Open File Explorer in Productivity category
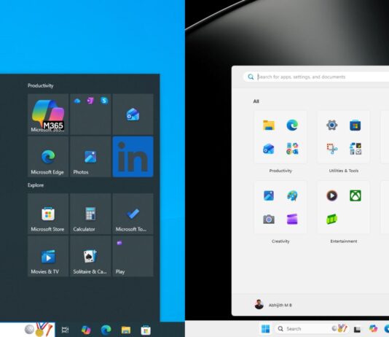This screenshot has width=389, height=337. pyautogui.click(x=269, y=125)
